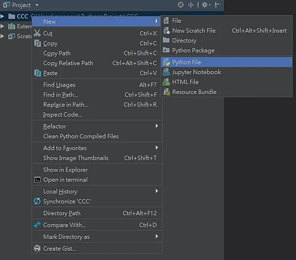Click the scissors icon beside Cut
296x260 pixels.
(37, 34)
